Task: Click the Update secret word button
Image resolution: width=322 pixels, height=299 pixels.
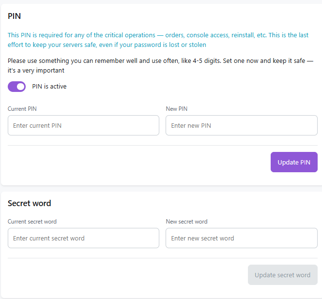Action: pyautogui.click(x=282, y=275)
